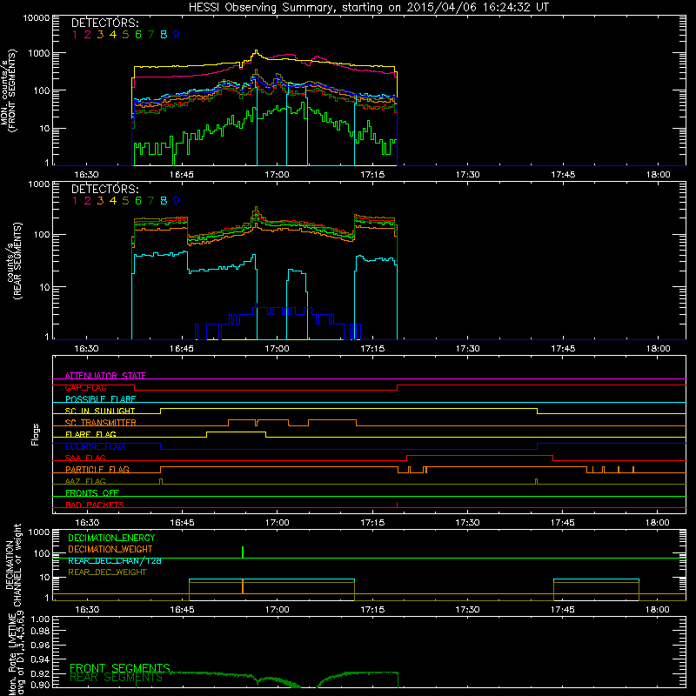Select the POSSIBLE_FLARE flag label
The width and height of the screenshot is (696, 696).
(100, 399)
